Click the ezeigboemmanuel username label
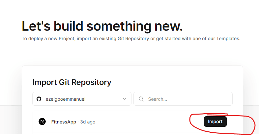 (x=66, y=99)
